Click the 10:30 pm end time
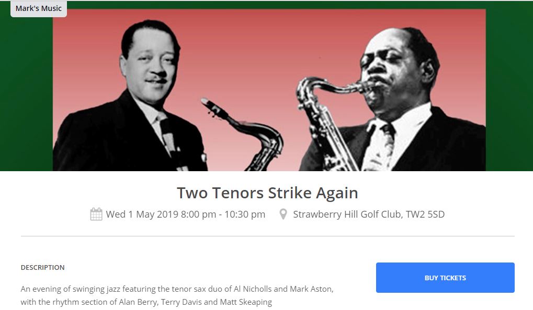 [x=245, y=214]
